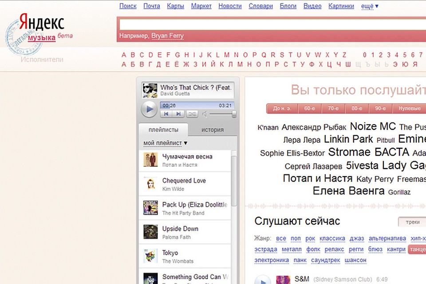Select Chequered Love by Kim Wilde
The width and height of the screenshot is (426, 284).
[185, 184]
